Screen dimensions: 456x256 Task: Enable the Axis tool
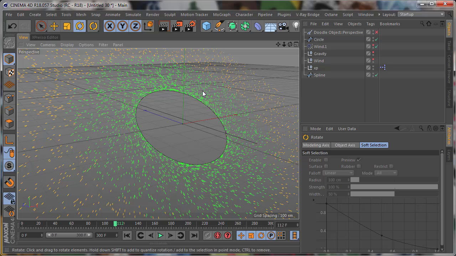point(9,140)
